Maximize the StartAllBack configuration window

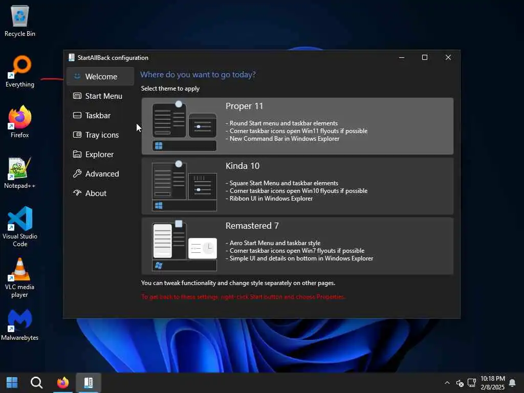point(425,57)
